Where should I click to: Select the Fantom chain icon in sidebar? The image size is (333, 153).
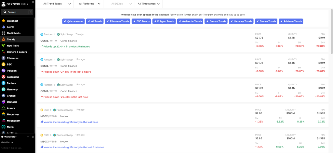click(x=3, y=83)
